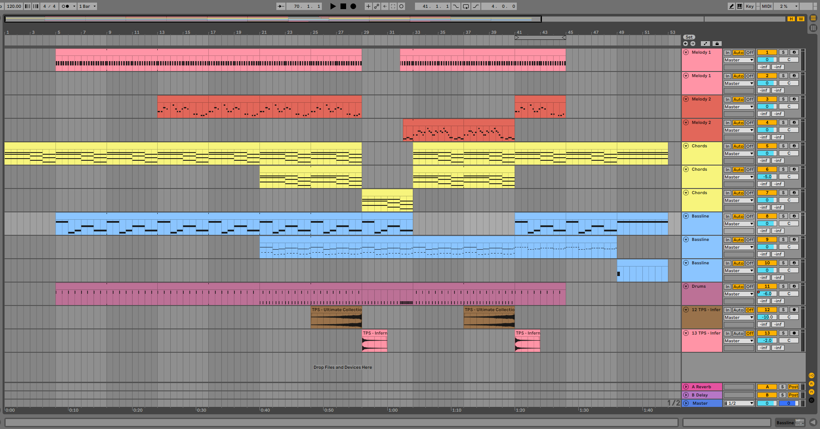This screenshot has width=820, height=429.
Task: Click the H optimize height button
Action: point(791,19)
